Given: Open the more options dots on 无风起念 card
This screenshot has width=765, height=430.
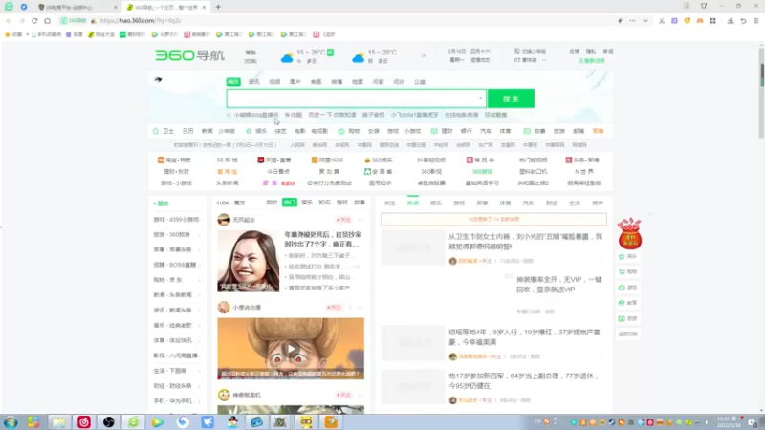Looking at the screenshot, I should point(361,220).
